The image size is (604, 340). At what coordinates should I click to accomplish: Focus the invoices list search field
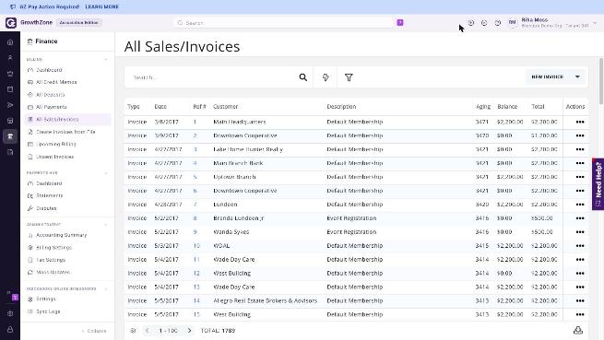214,77
